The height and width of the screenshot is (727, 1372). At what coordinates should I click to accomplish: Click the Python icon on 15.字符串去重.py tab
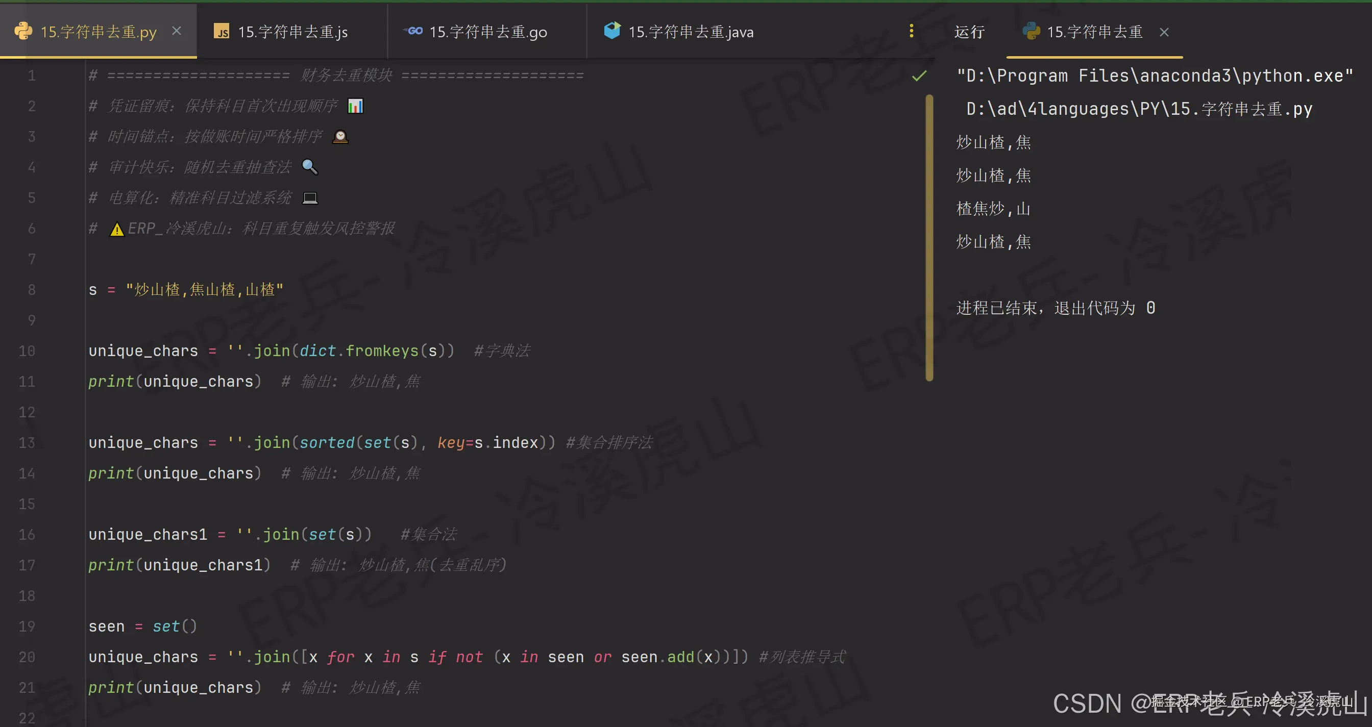[23, 32]
